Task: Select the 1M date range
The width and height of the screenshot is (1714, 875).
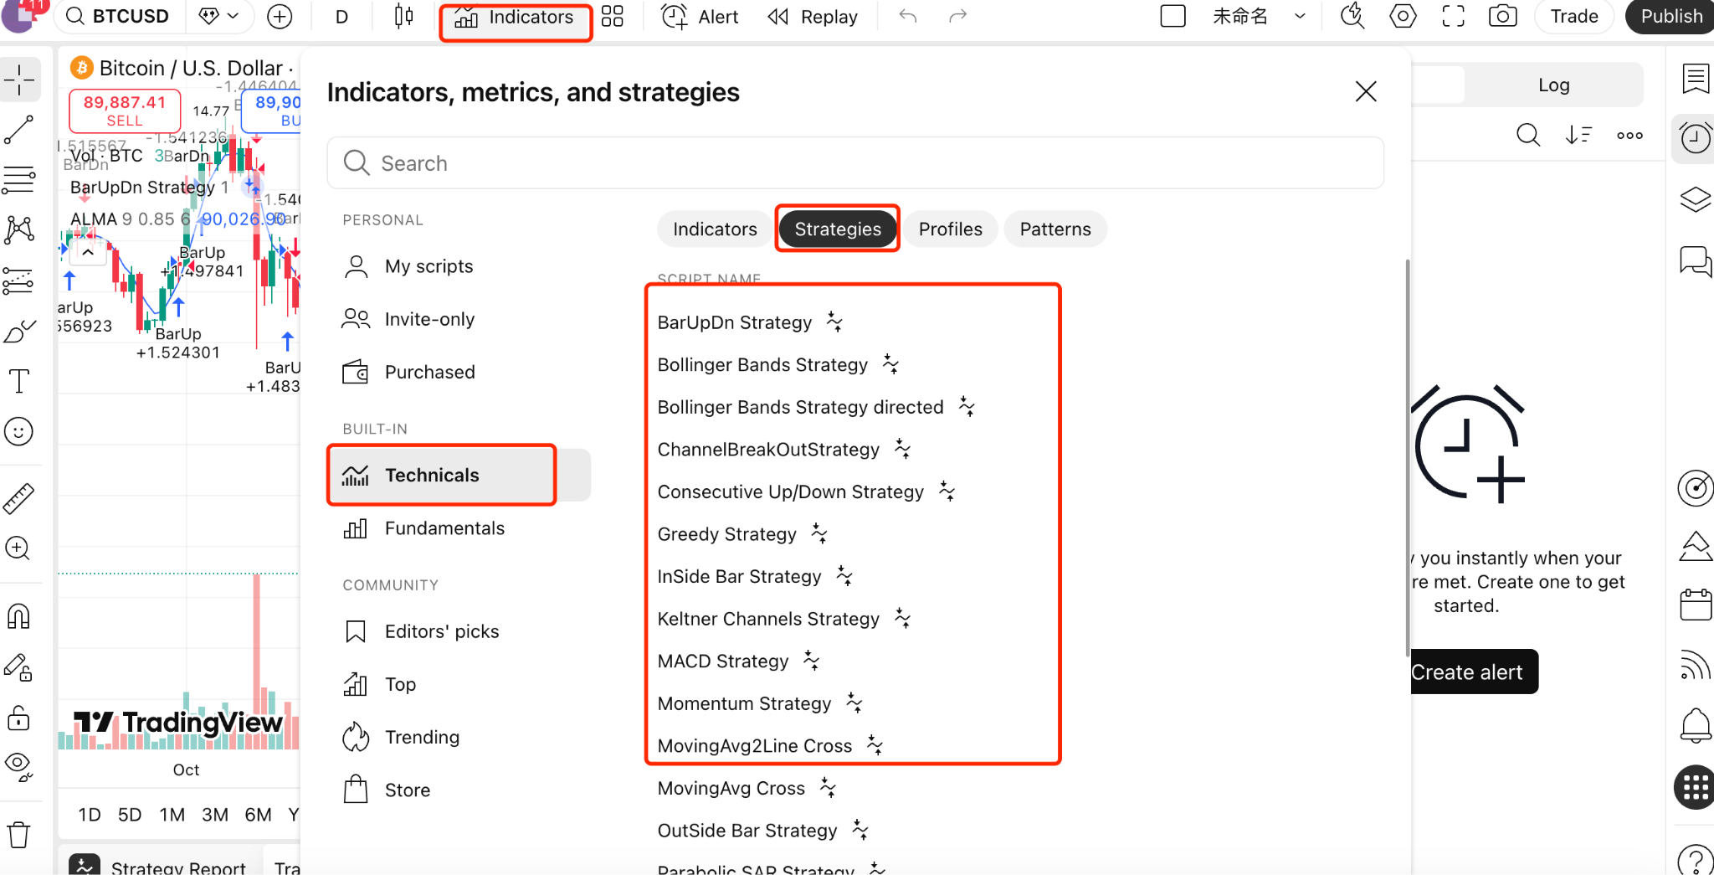Action: coord(172,815)
